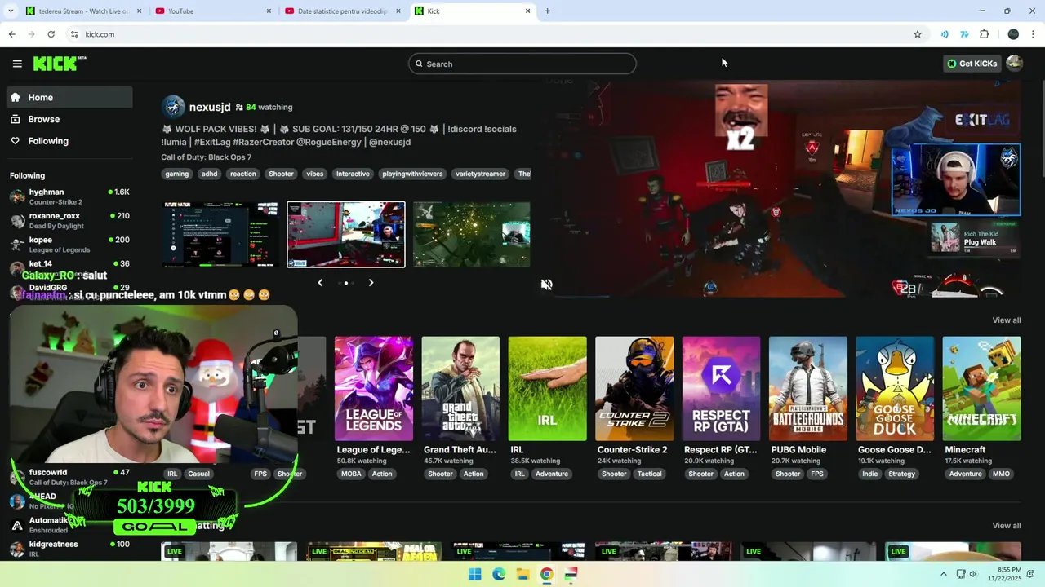Viewport: 1045px width, 587px height.
Task: Select MOBA tag under League of Legends
Action: [351, 474]
